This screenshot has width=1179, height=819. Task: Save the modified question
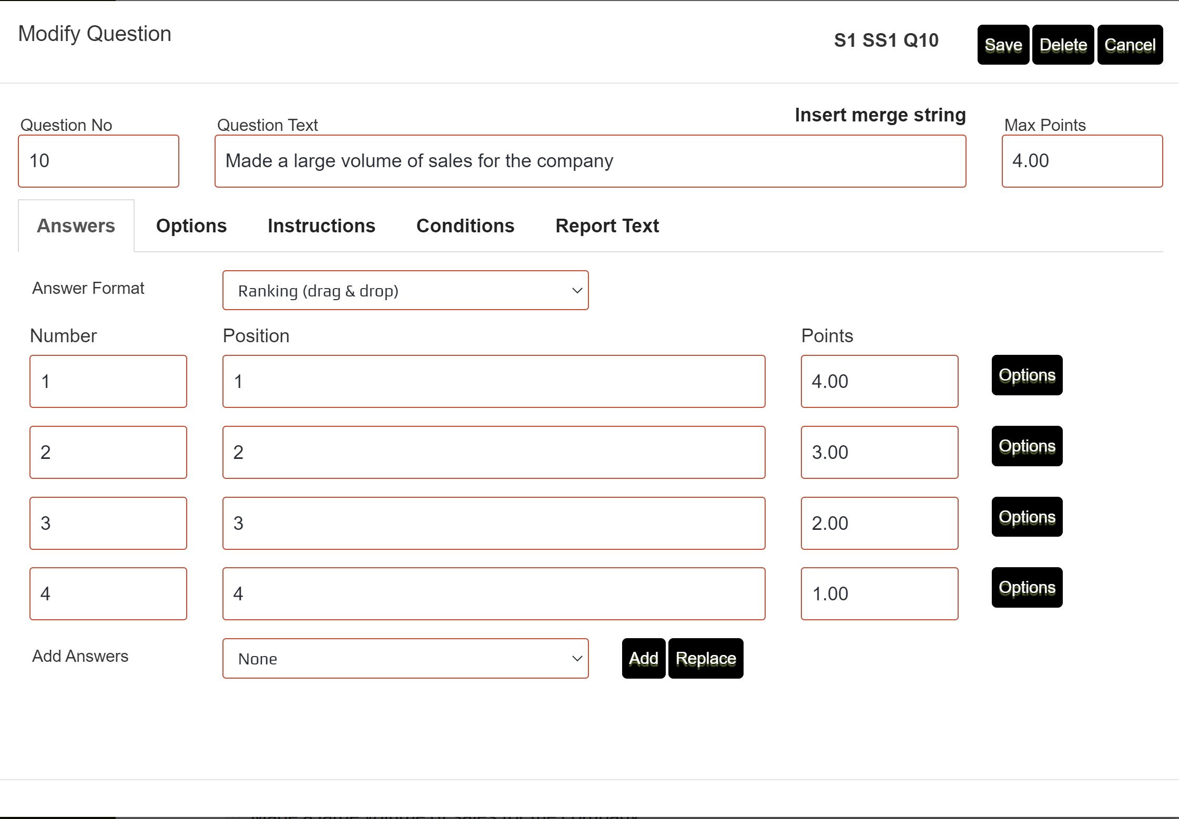point(1002,45)
